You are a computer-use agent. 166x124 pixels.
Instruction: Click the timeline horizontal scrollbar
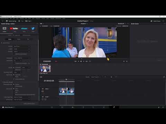(x=85, y=105)
